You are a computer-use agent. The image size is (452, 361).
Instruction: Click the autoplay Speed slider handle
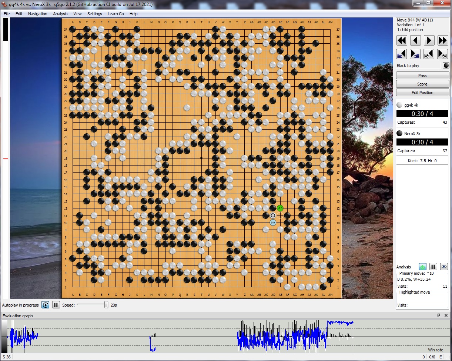[106, 305]
